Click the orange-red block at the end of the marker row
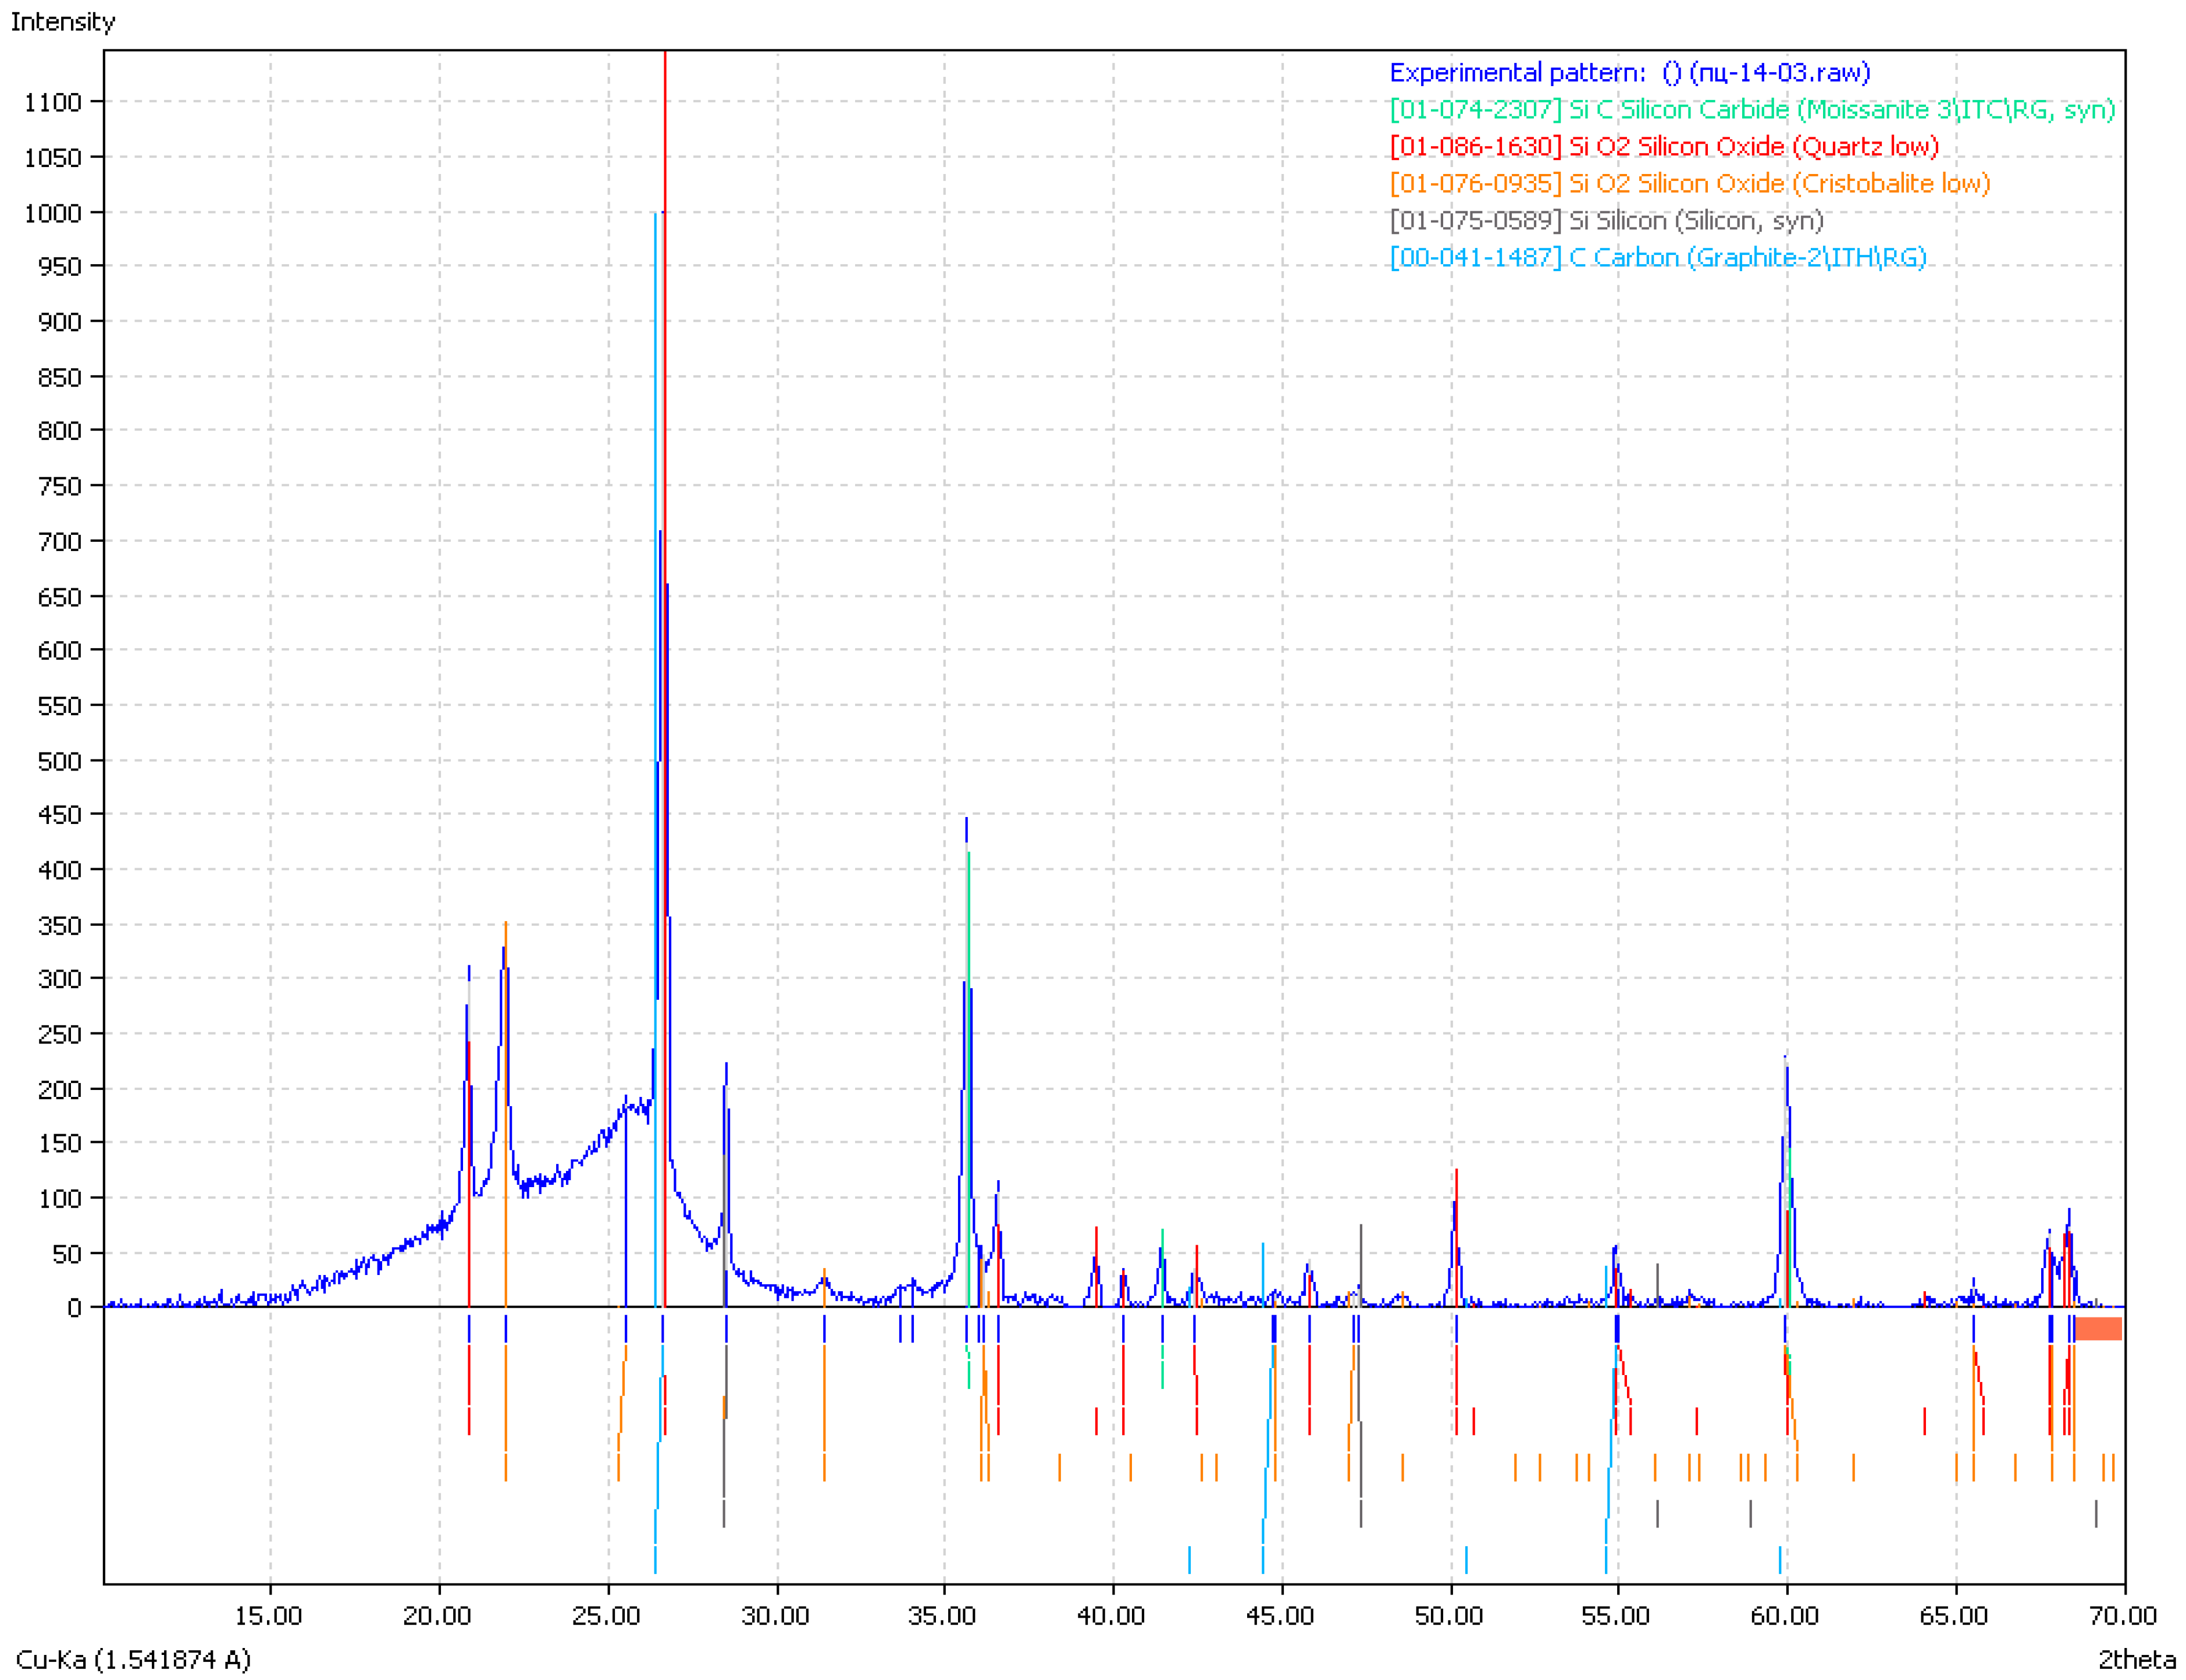This screenshot has height=1680, width=2186. coord(2099,1329)
